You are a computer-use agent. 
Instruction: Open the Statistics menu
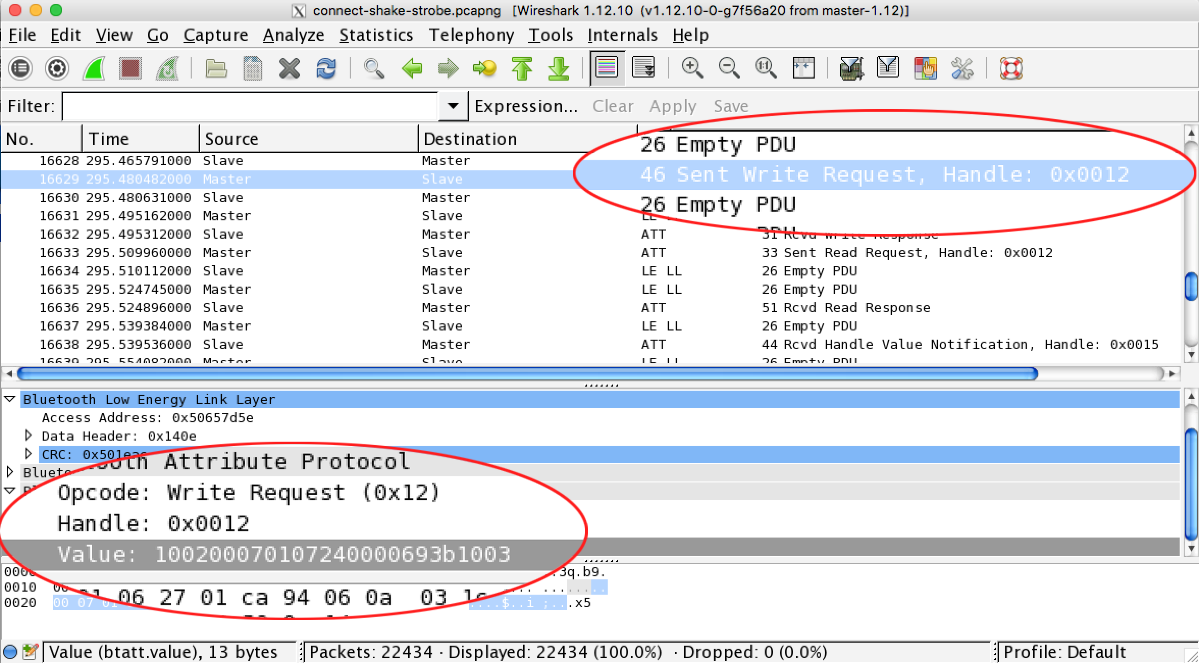[x=376, y=35]
